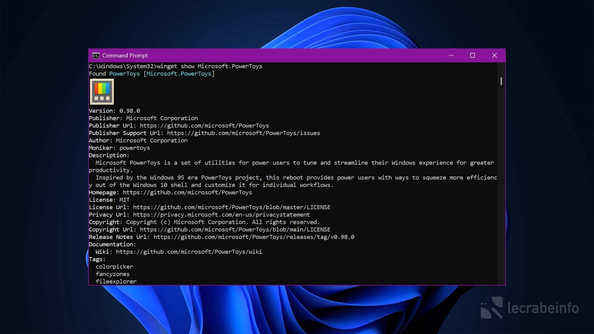This screenshot has width=594, height=334.
Task: Click the Microsoft.PowerToys package identifier text
Action: point(179,74)
